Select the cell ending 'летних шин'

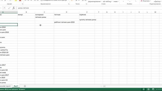(x=9, y=55)
